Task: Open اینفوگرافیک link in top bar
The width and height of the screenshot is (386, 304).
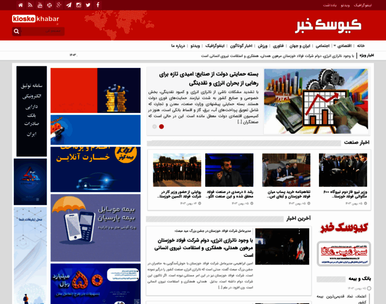Action: pos(363,5)
